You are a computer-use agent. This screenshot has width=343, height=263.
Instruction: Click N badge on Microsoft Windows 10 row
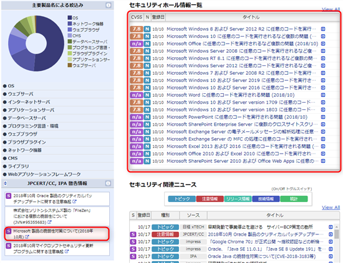pyautogui.click(x=147, y=36)
